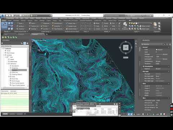
Task: Open the Layer Properties manager
Action: [x=125, y=26]
